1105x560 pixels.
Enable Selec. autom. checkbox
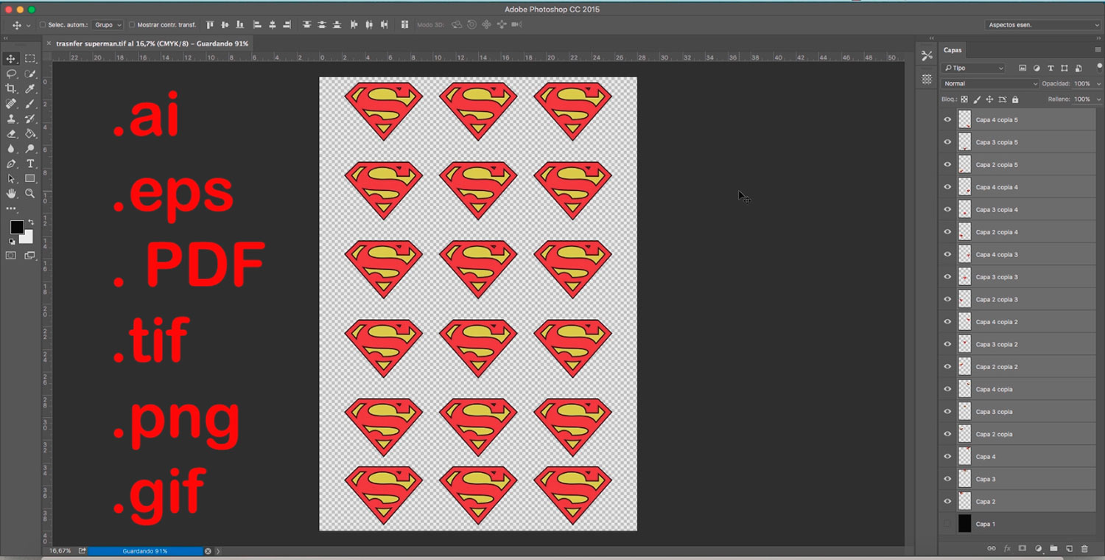42,25
